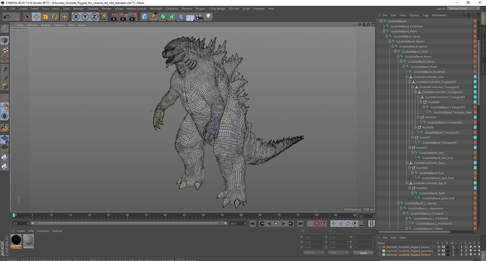Click the Apply button in coordinates

coord(363,253)
